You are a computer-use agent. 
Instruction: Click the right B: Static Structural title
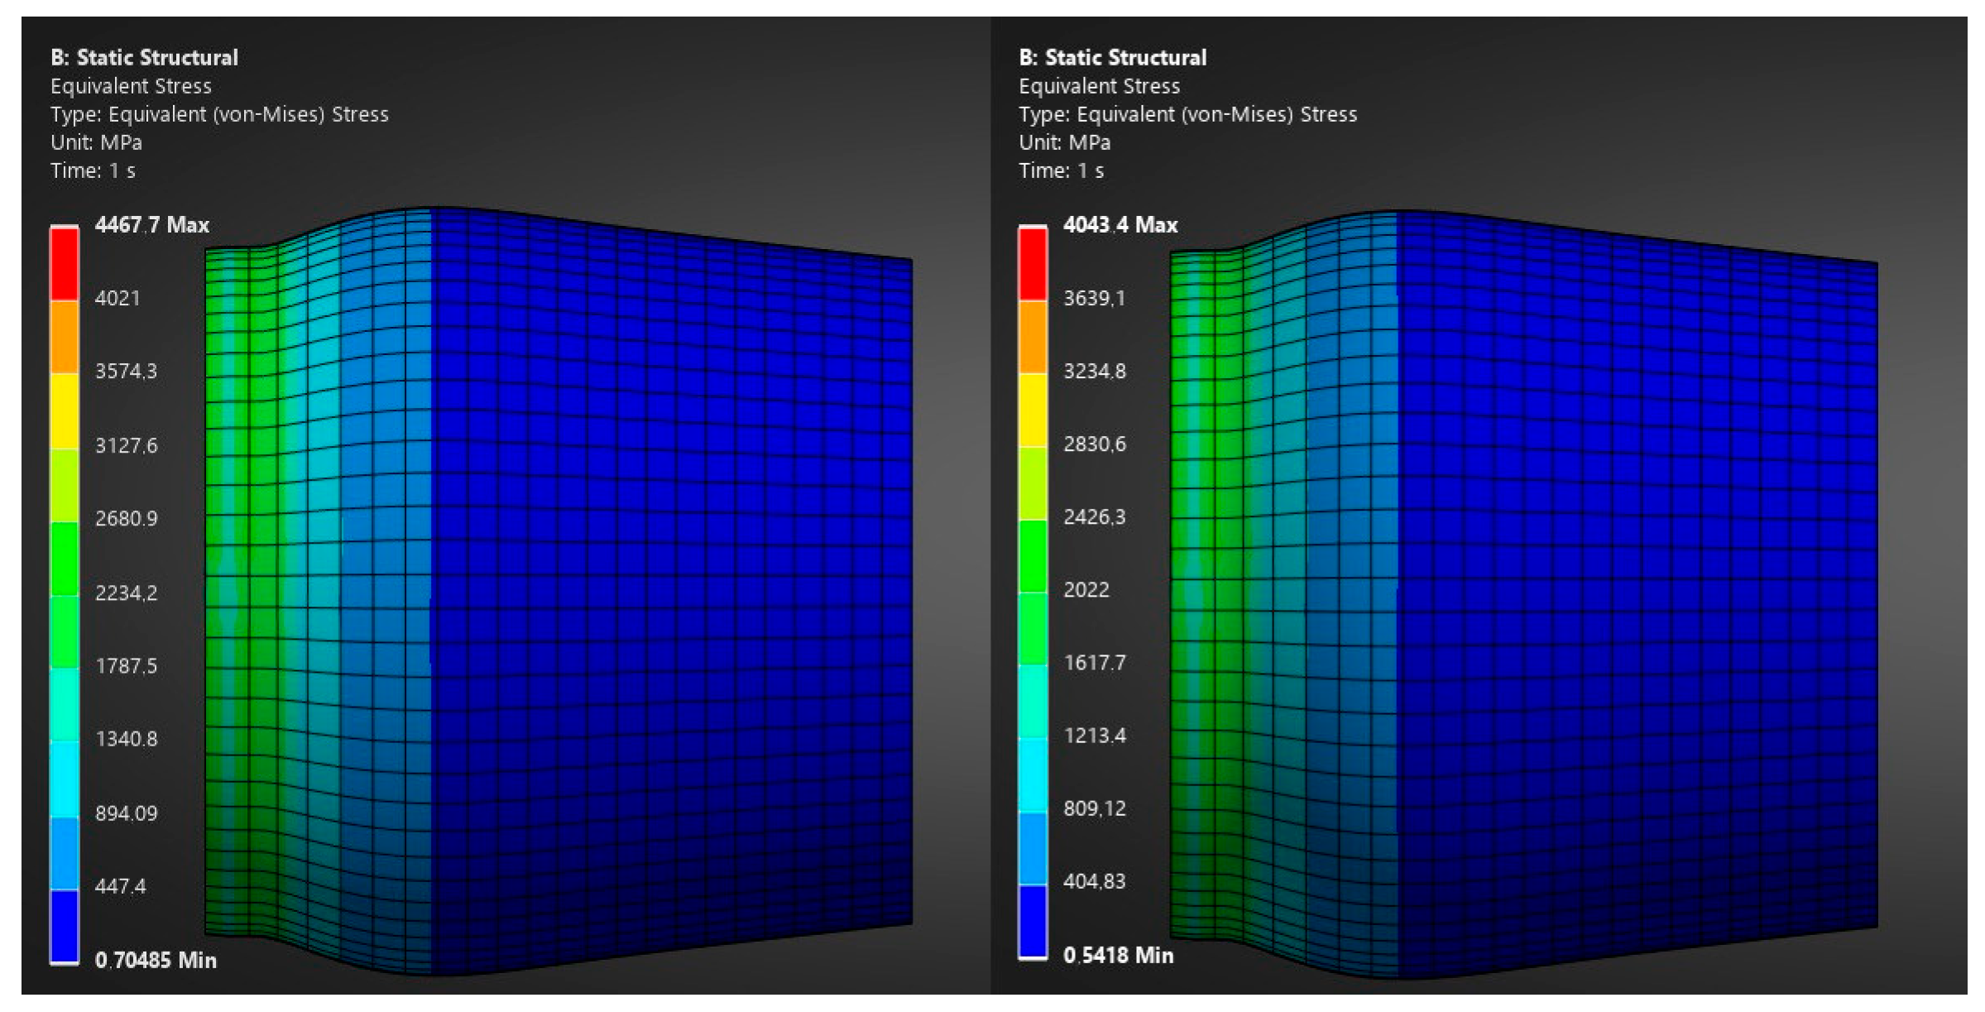pos(1112,57)
